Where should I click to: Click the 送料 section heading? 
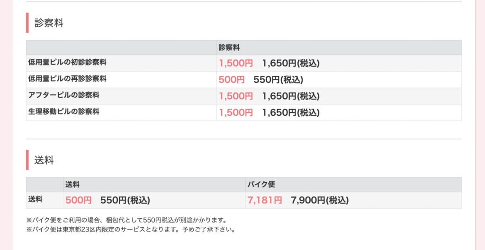[x=44, y=160]
